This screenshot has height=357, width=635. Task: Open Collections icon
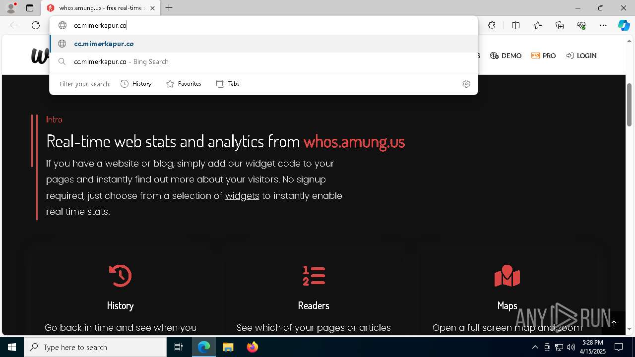(560, 25)
